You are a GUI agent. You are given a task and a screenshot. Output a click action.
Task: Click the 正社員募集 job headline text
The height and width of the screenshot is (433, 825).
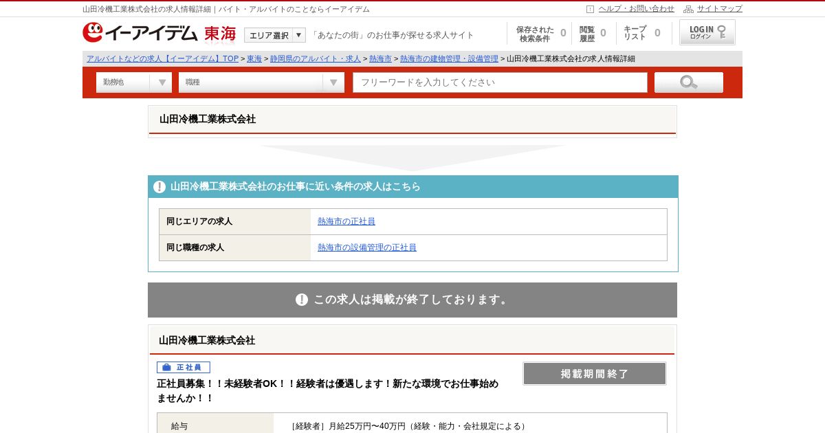point(328,391)
